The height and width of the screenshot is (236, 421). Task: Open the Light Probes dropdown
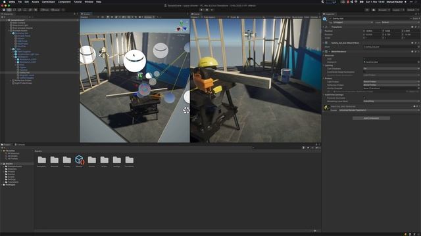(x=391, y=81)
